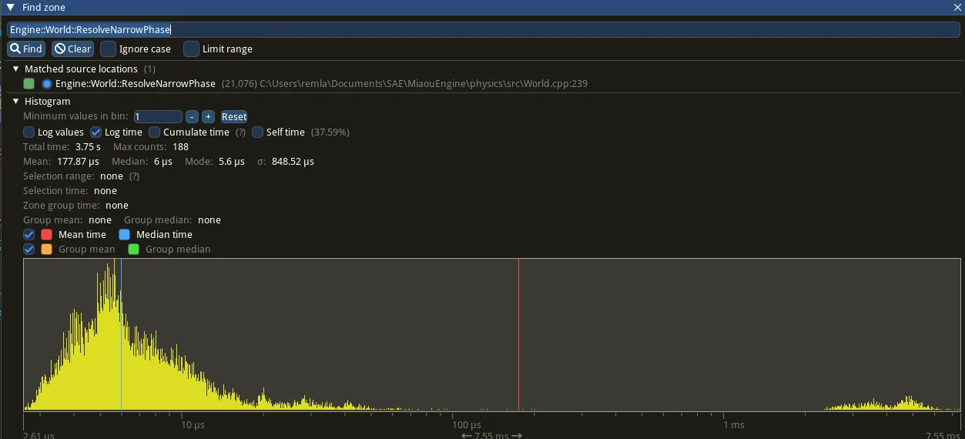
Task: Enable the Self time checkbox
Action: pyautogui.click(x=258, y=132)
